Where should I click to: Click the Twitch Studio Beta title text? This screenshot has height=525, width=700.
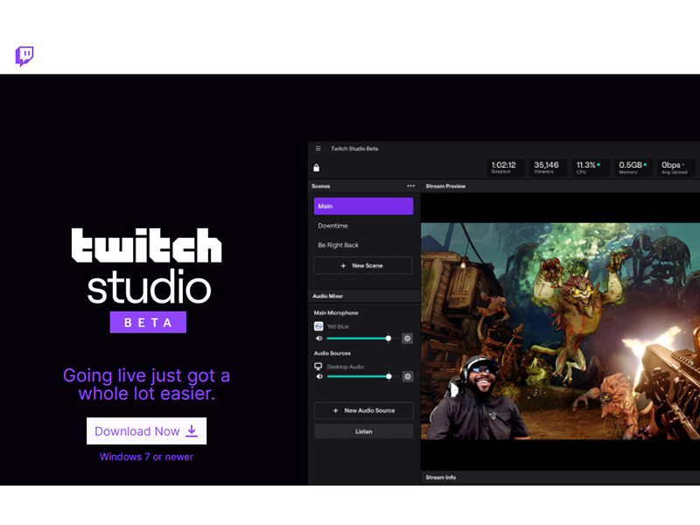click(x=354, y=149)
